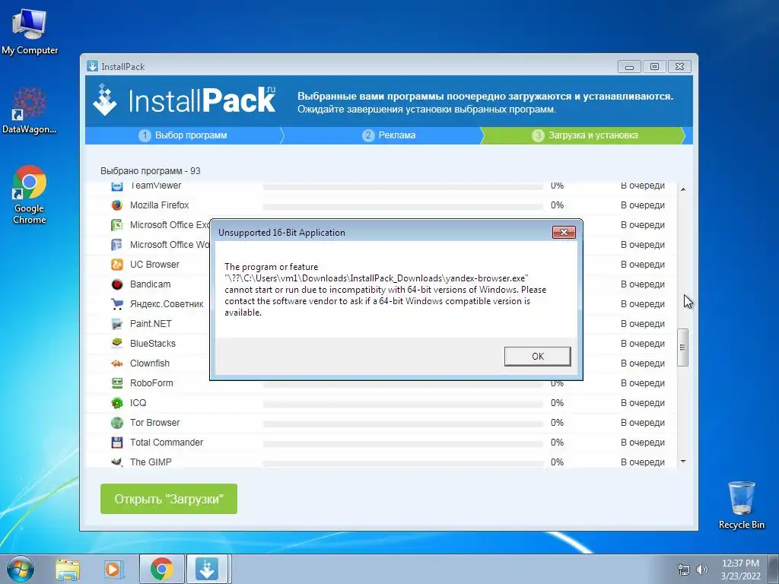Click the network tray icon
The width and height of the screenshot is (779, 584).
(x=684, y=570)
